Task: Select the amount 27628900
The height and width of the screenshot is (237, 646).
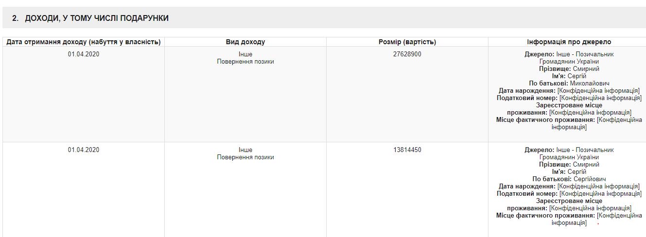Action: pyautogui.click(x=407, y=54)
